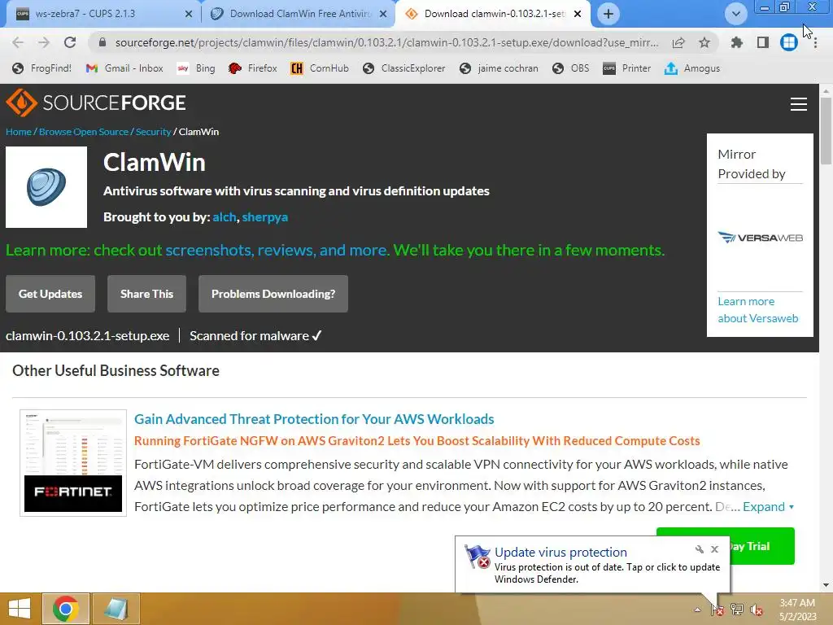Click the Problems Downloading? button
The width and height of the screenshot is (833, 625).
(273, 294)
